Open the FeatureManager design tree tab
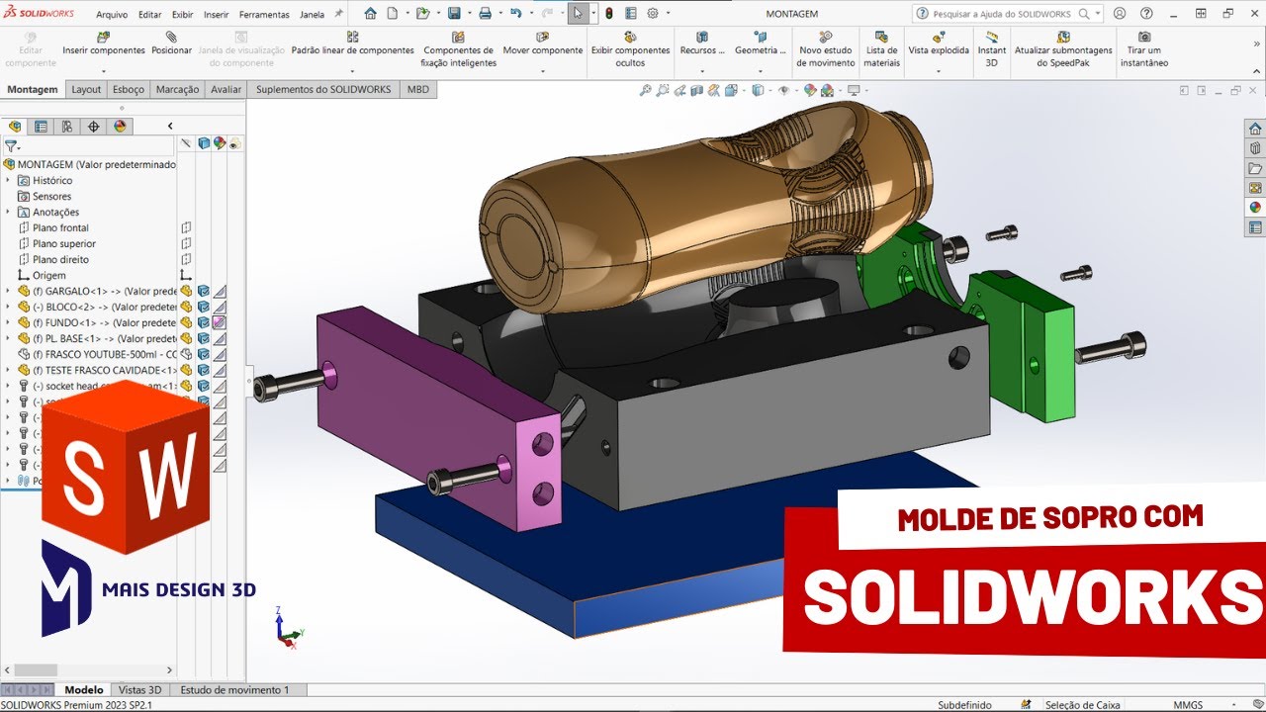 coord(15,127)
